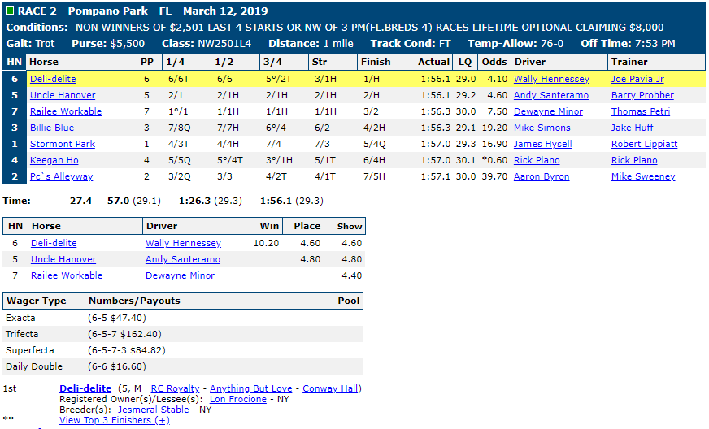Open Uncle Hanover horse link in results table
This screenshot has height=429, width=709.
(63, 95)
